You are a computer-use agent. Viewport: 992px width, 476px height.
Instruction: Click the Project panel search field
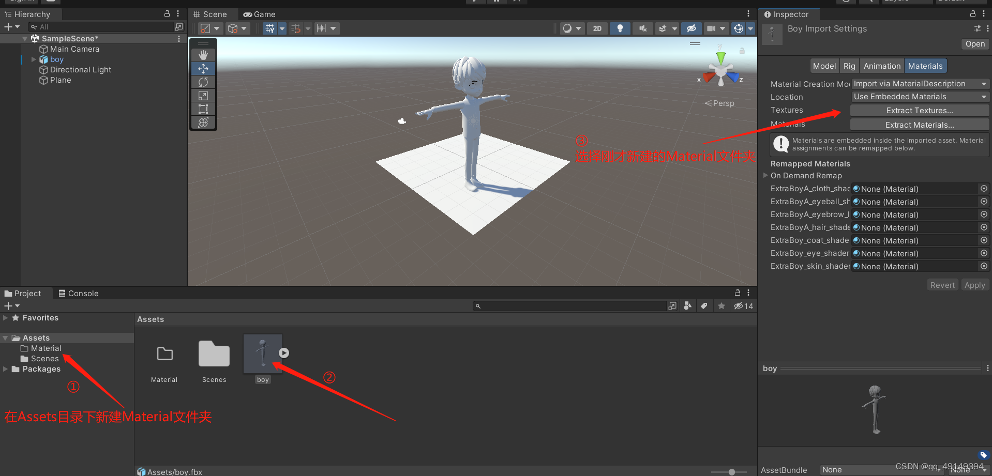[570, 306]
